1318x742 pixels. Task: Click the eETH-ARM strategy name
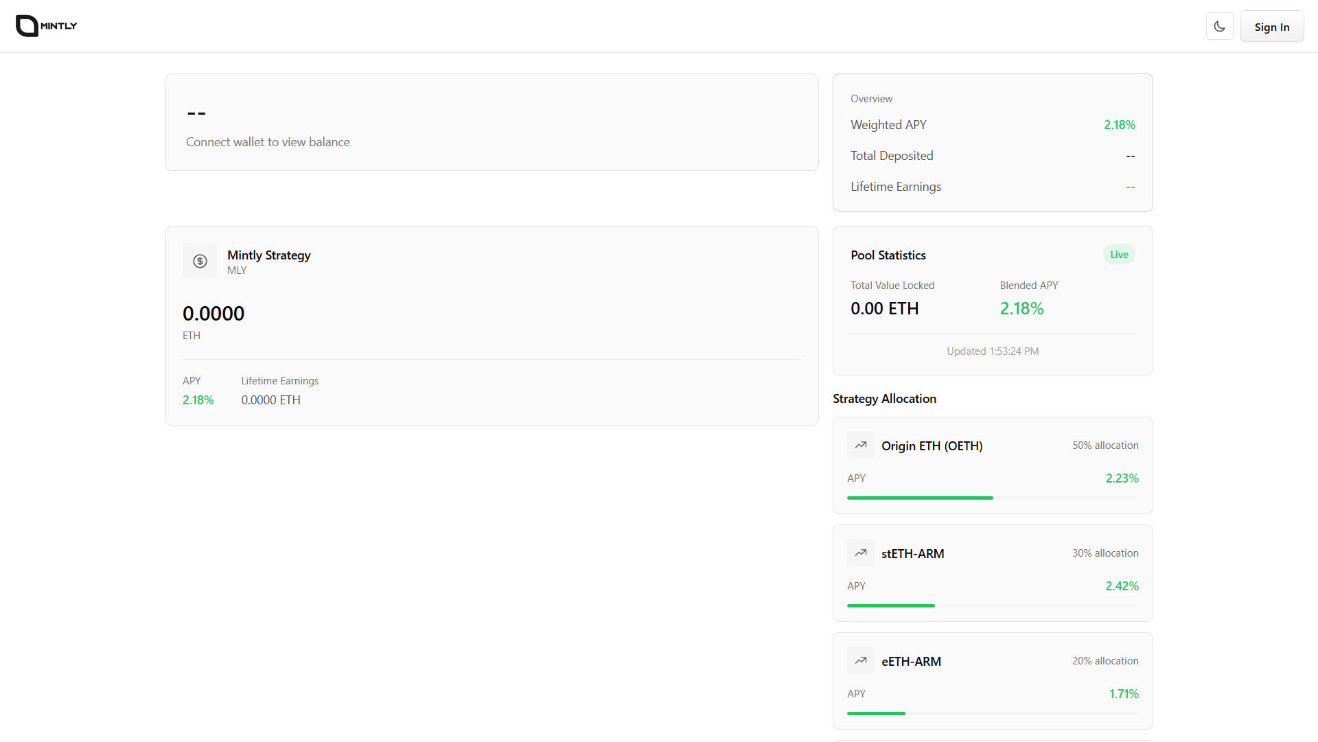pyautogui.click(x=912, y=662)
